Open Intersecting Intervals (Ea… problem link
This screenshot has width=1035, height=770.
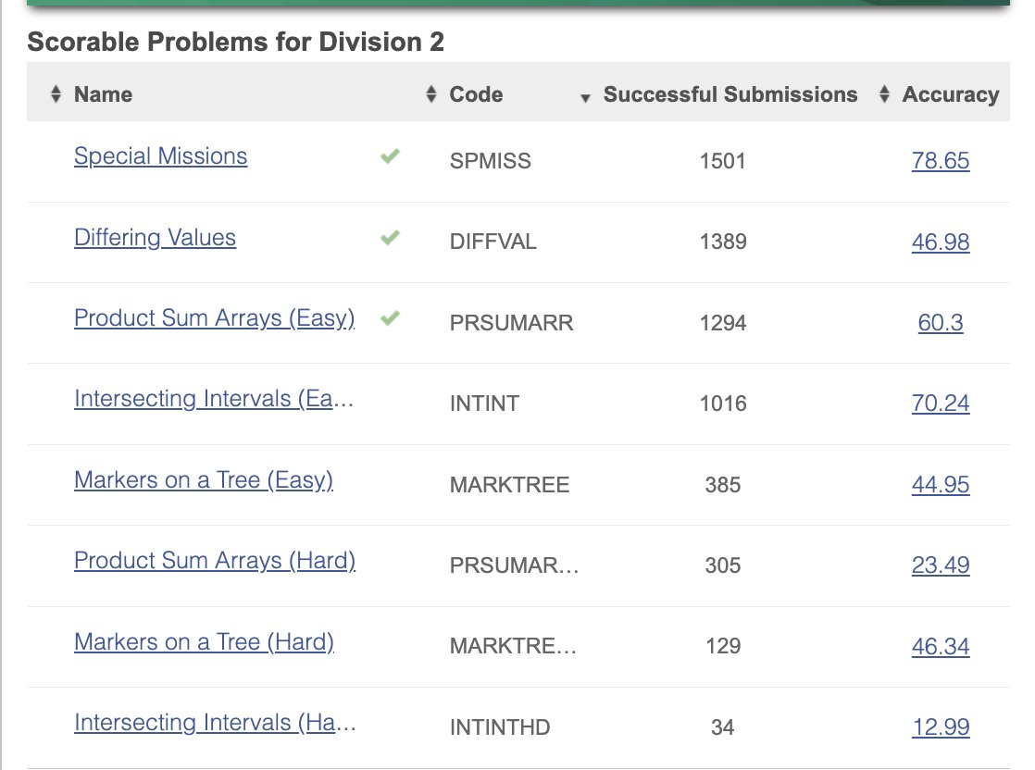(x=214, y=399)
